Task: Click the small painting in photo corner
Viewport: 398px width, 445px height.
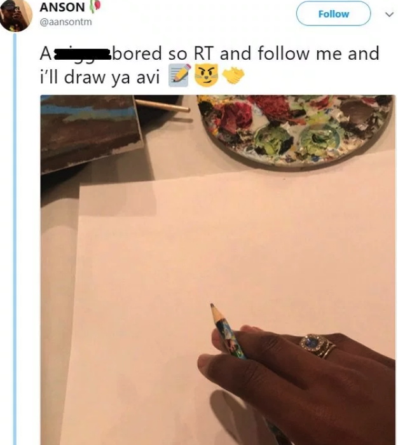Action: click(x=89, y=130)
